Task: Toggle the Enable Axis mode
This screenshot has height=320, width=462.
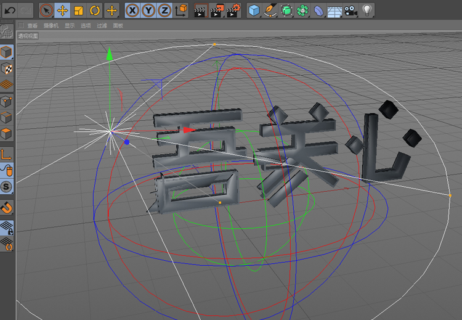Action: tap(7, 155)
